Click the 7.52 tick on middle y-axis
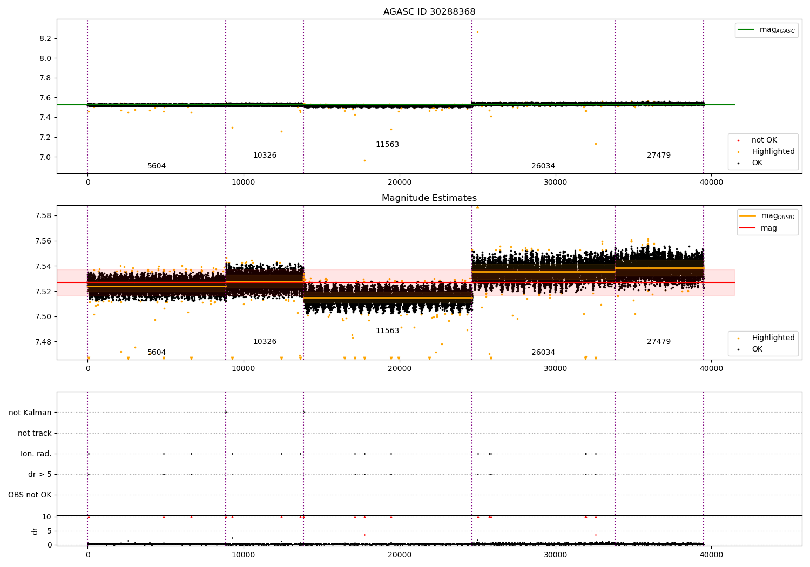The height and width of the screenshot is (567, 810). point(43,292)
